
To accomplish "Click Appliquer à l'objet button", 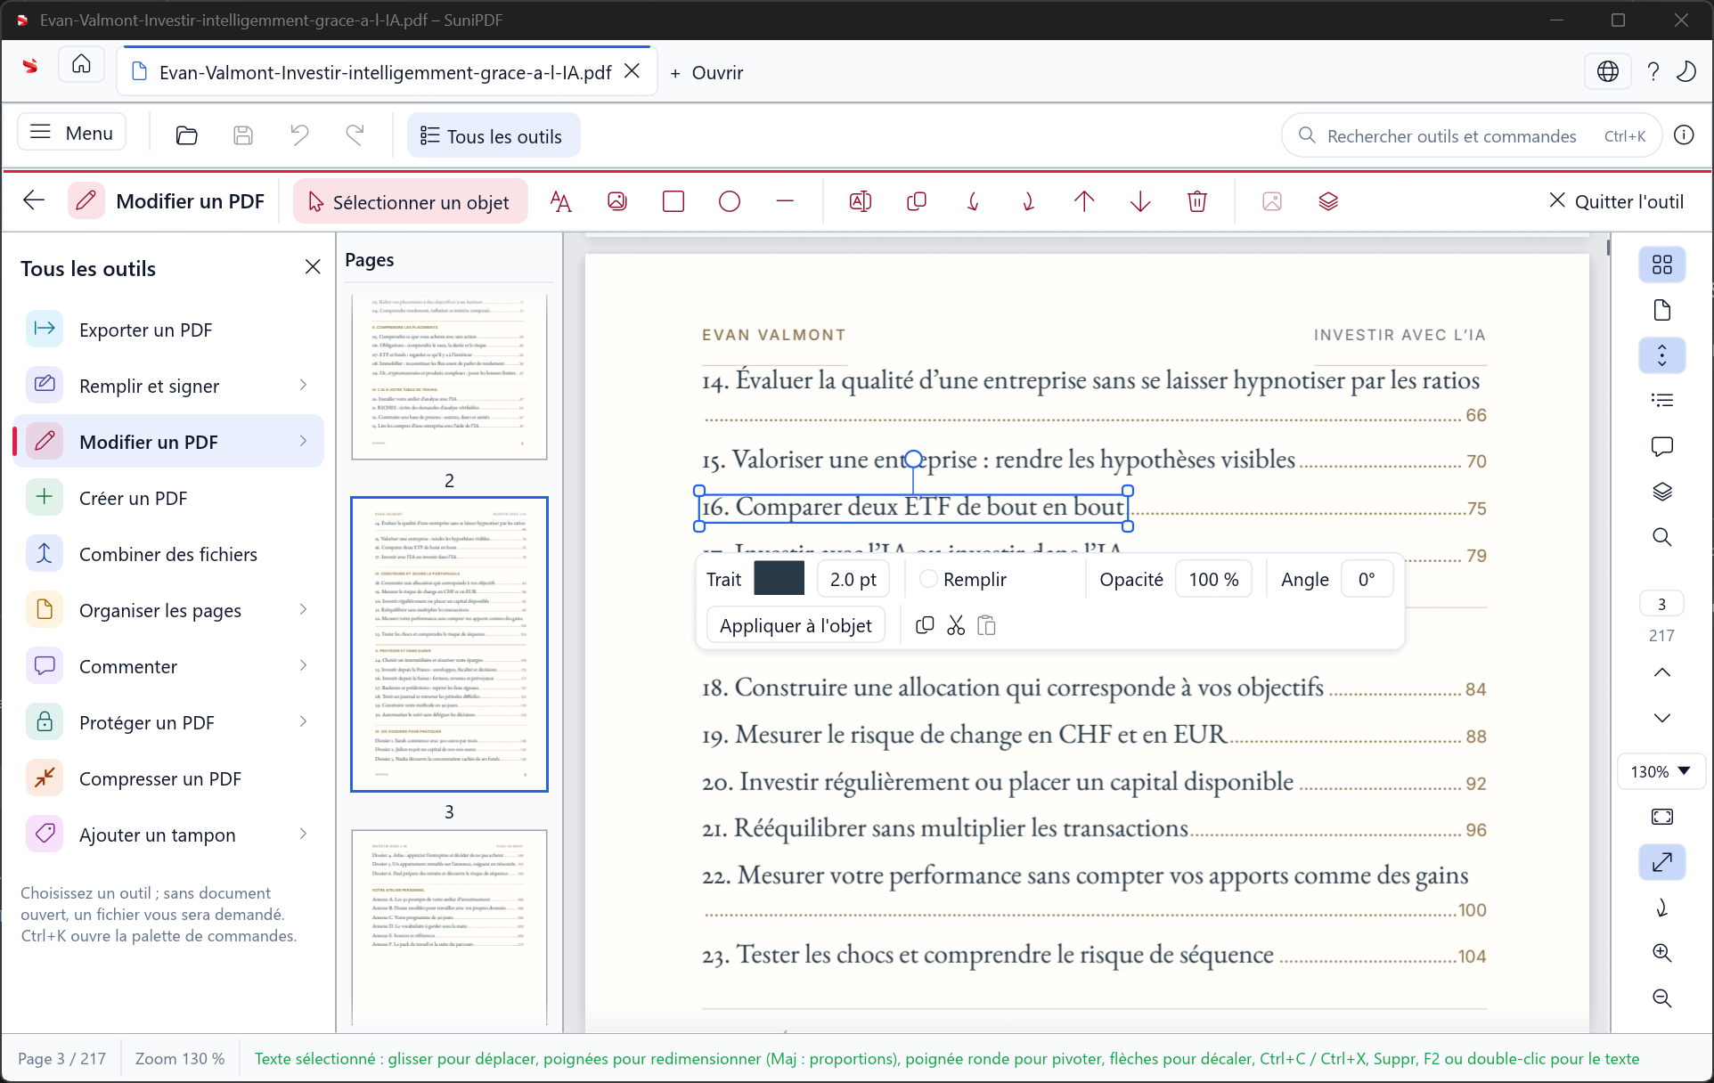I will coord(796,626).
